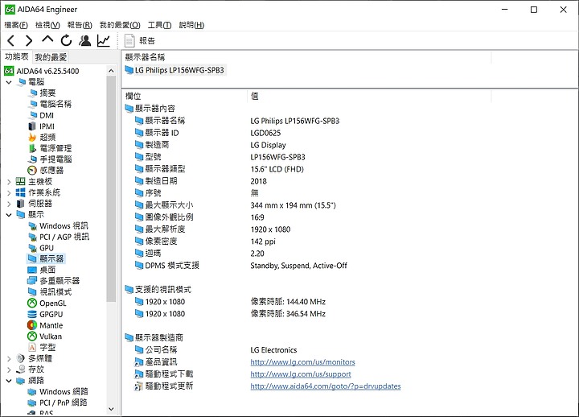The image size is (579, 417).
Task: Click the tree scrollbar up arrow
Action: click(x=111, y=71)
